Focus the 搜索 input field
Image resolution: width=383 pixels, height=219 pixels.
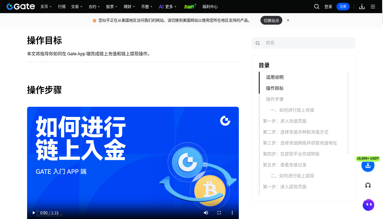point(304,43)
